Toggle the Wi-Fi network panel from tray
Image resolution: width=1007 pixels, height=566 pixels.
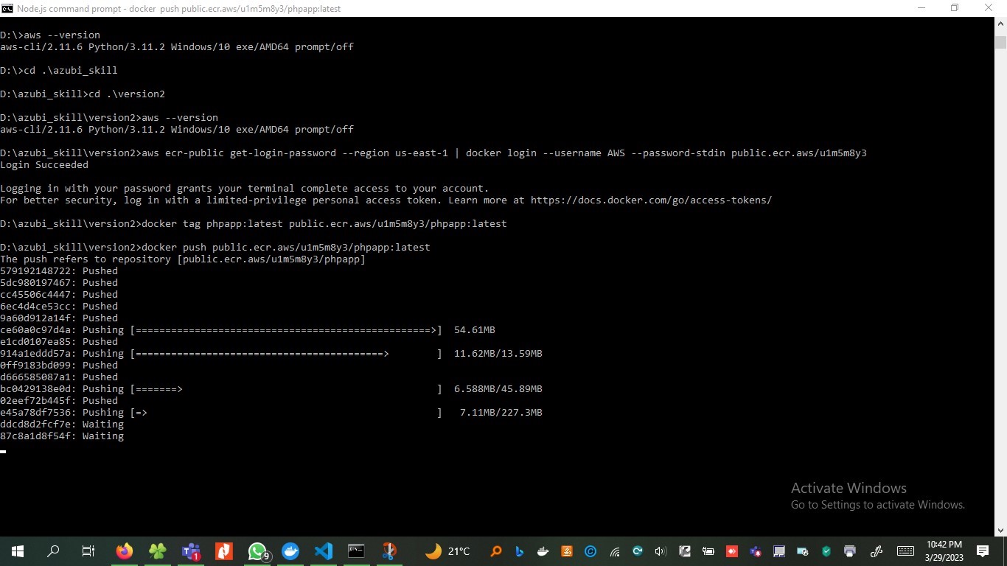tap(614, 551)
